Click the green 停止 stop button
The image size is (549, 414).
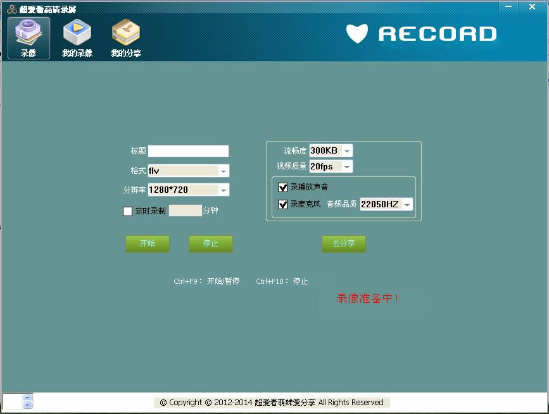tap(211, 243)
